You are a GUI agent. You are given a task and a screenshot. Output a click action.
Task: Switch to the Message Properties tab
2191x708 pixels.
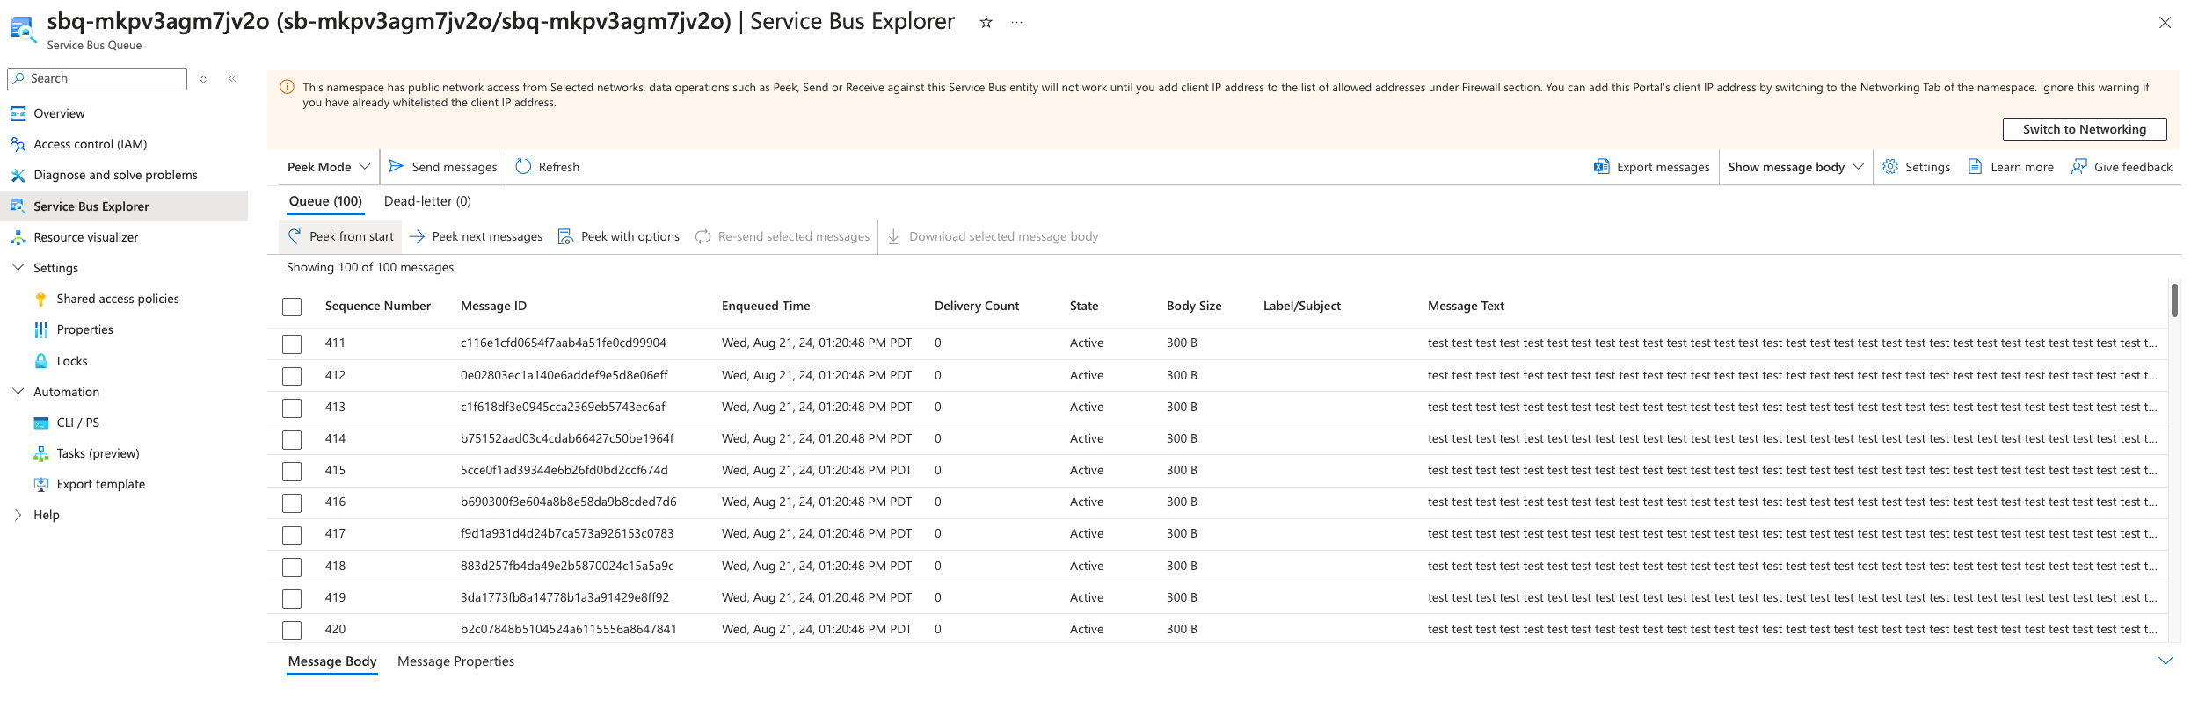(x=455, y=661)
